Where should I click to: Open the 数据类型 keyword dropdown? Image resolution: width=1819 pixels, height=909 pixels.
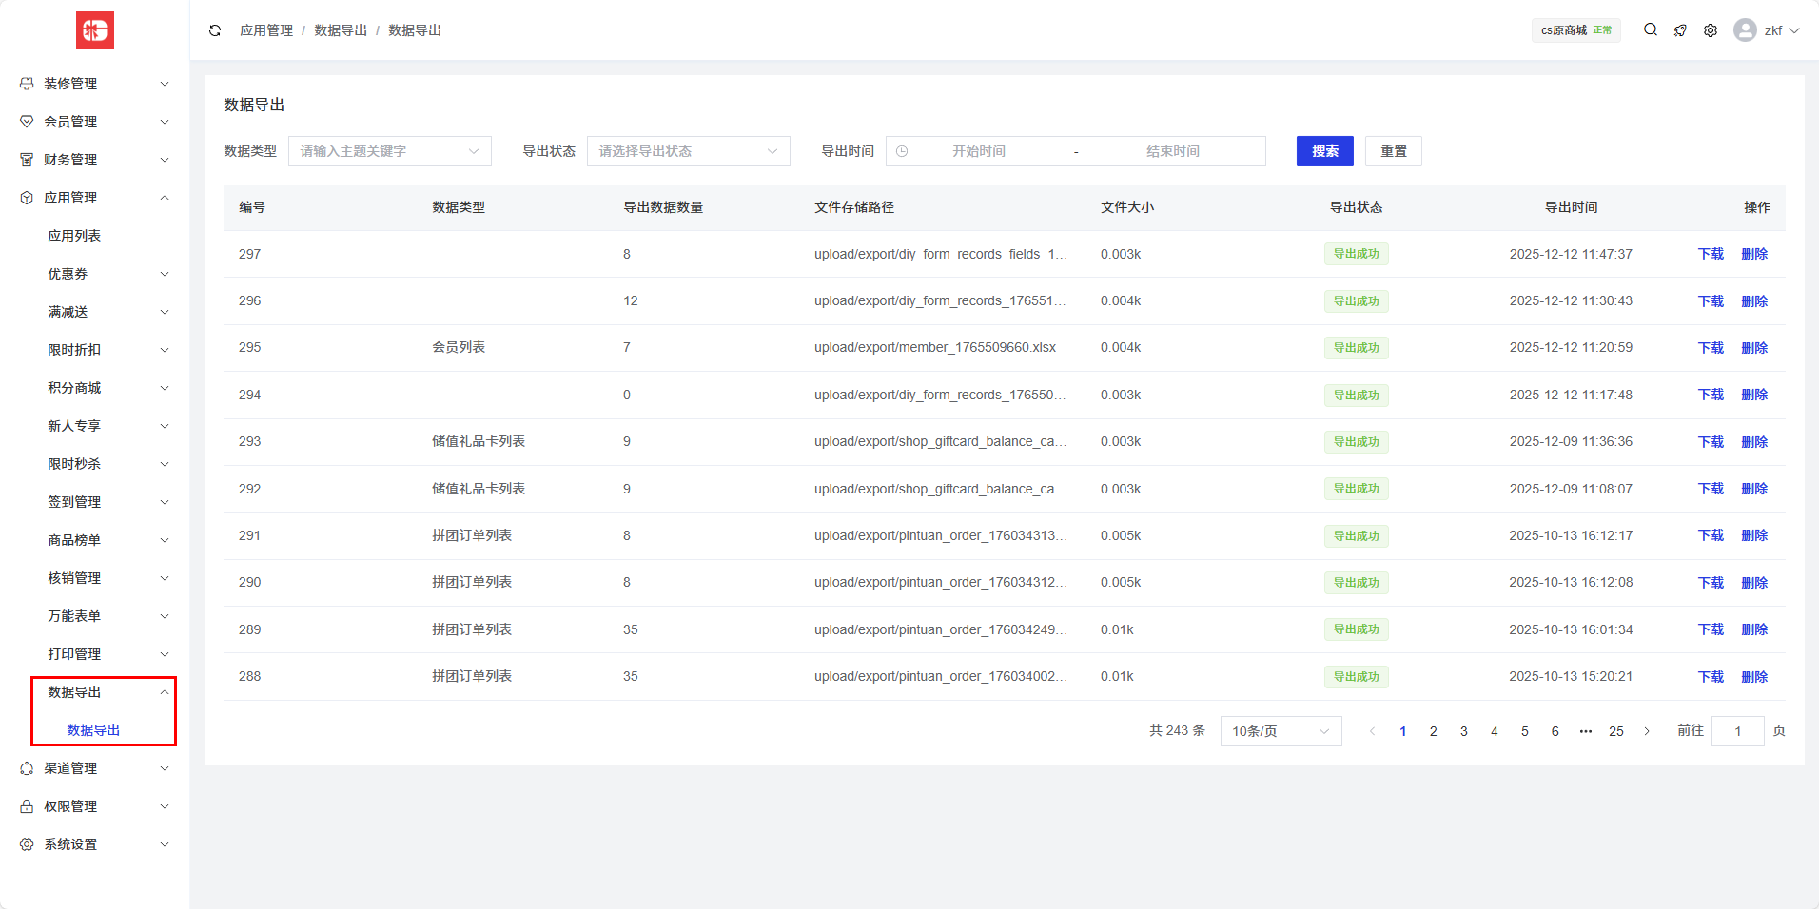point(389,151)
